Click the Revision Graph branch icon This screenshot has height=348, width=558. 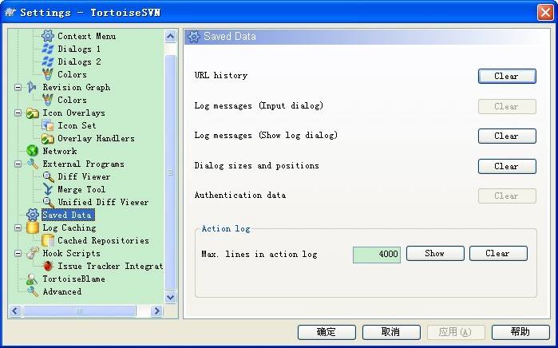32,87
